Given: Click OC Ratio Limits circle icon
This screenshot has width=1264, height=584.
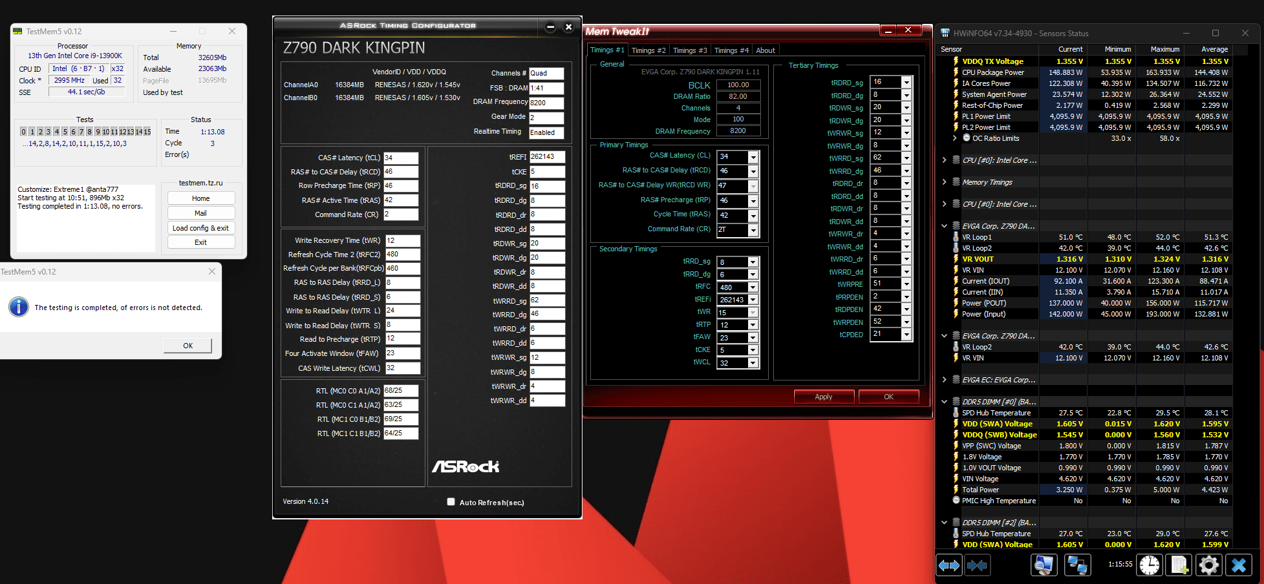Looking at the screenshot, I should coord(967,138).
